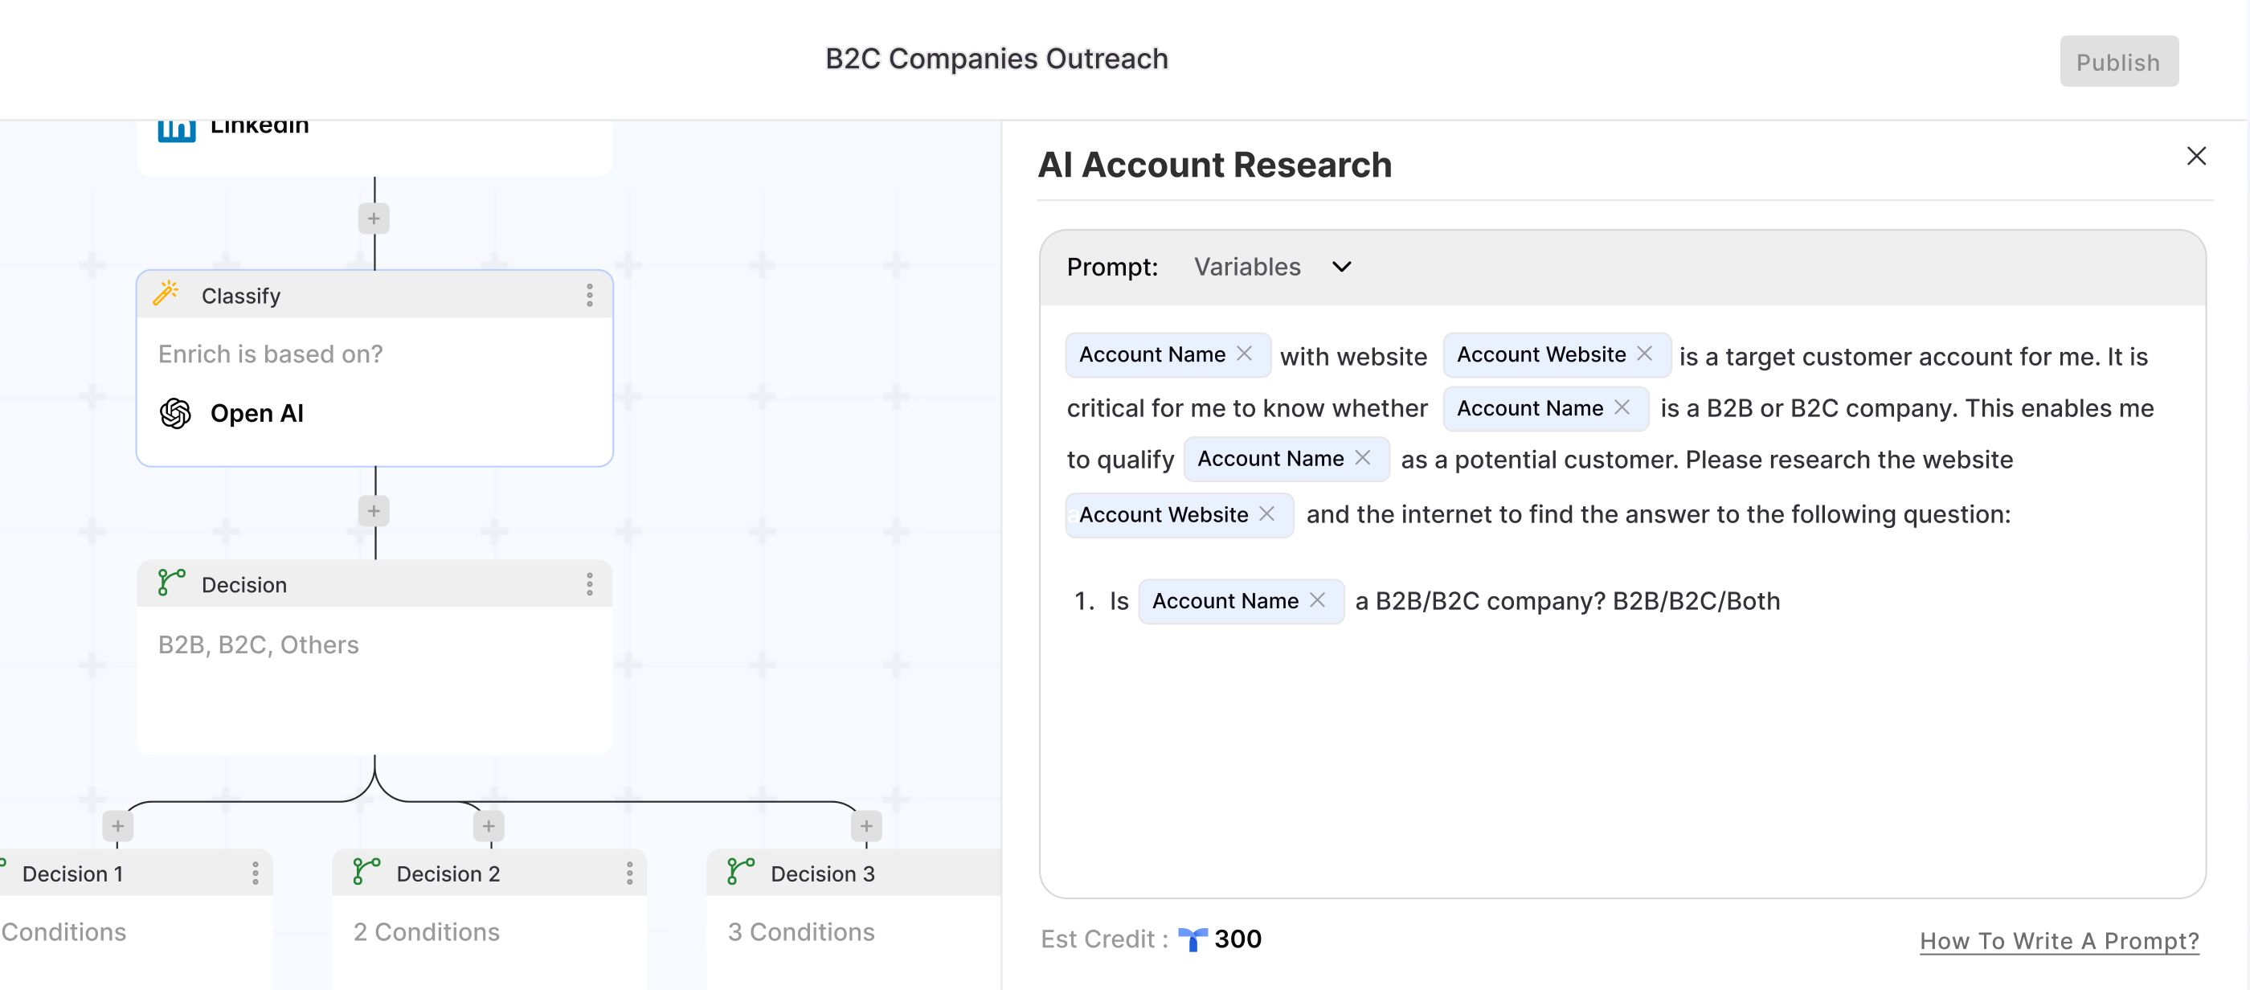Screen dimensions: 2250x990
Task: Open the How To Write A Prompt link
Action: [x=2059, y=940]
